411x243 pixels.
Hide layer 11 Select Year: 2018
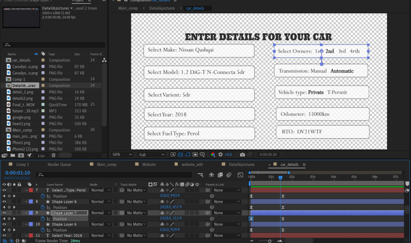tap(4, 236)
